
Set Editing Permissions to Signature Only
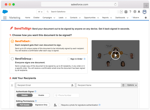41,105
